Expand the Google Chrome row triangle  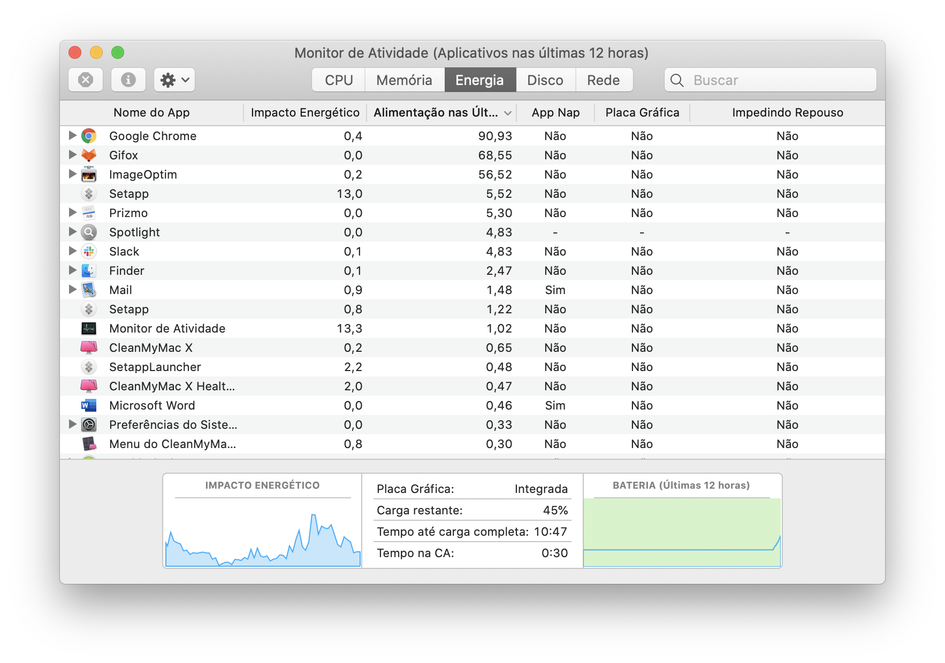pyautogui.click(x=73, y=135)
